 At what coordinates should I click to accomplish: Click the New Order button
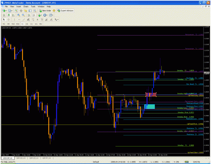(45, 10)
